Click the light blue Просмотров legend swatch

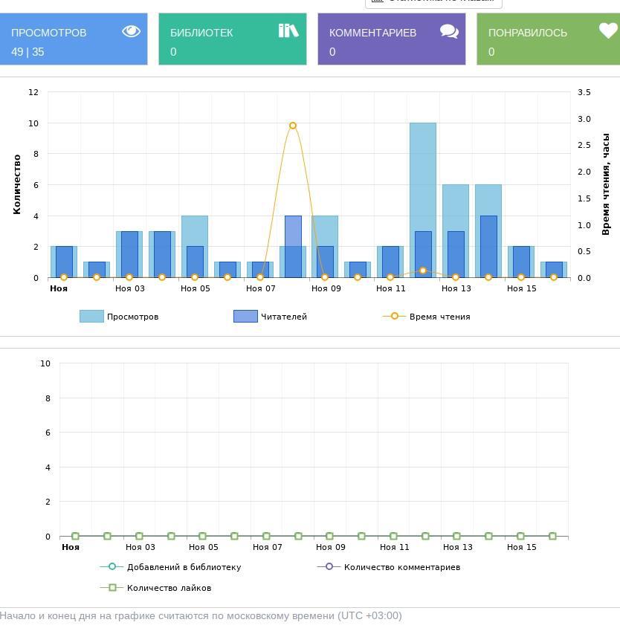(91, 317)
